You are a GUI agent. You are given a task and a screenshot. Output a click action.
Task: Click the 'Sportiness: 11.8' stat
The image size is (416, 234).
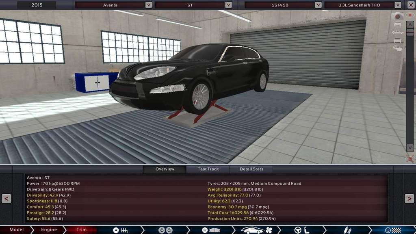tap(47, 201)
